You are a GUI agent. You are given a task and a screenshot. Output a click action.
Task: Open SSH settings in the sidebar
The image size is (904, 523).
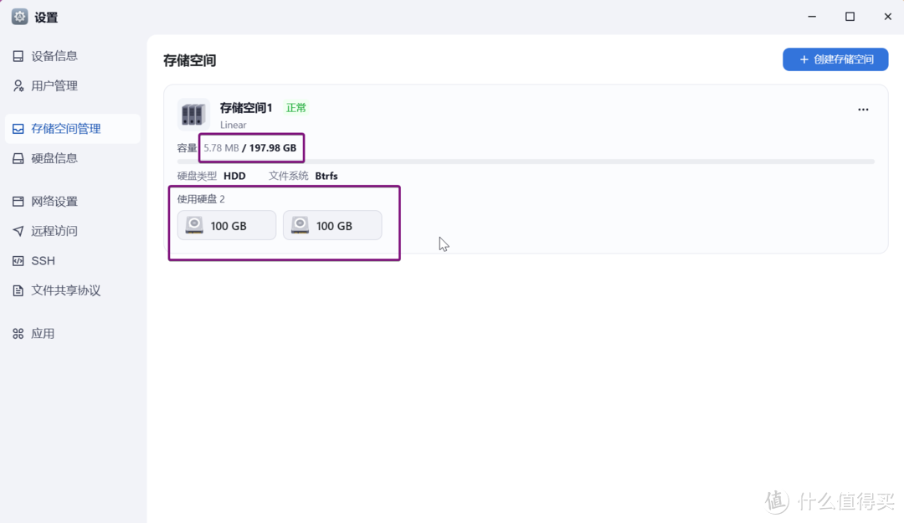pyautogui.click(x=73, y=260)
